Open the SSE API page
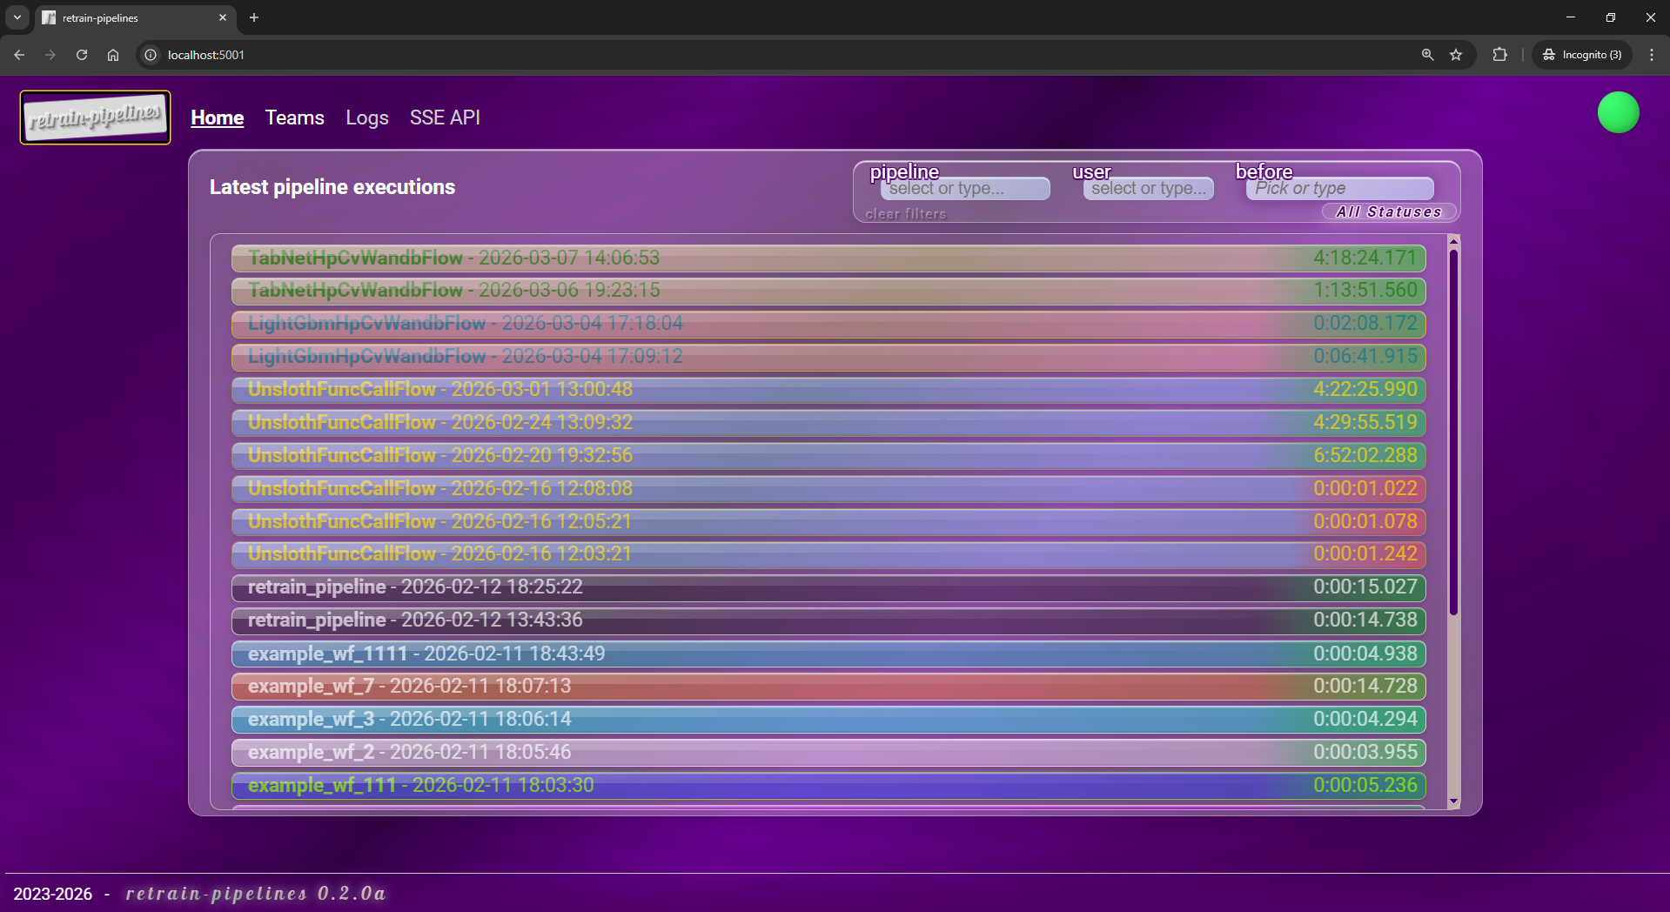The image size is (1670, 912). (x=445, y=117)
